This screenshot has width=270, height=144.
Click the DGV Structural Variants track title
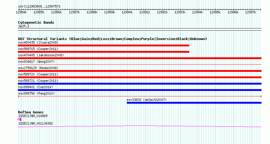(113, 39)
